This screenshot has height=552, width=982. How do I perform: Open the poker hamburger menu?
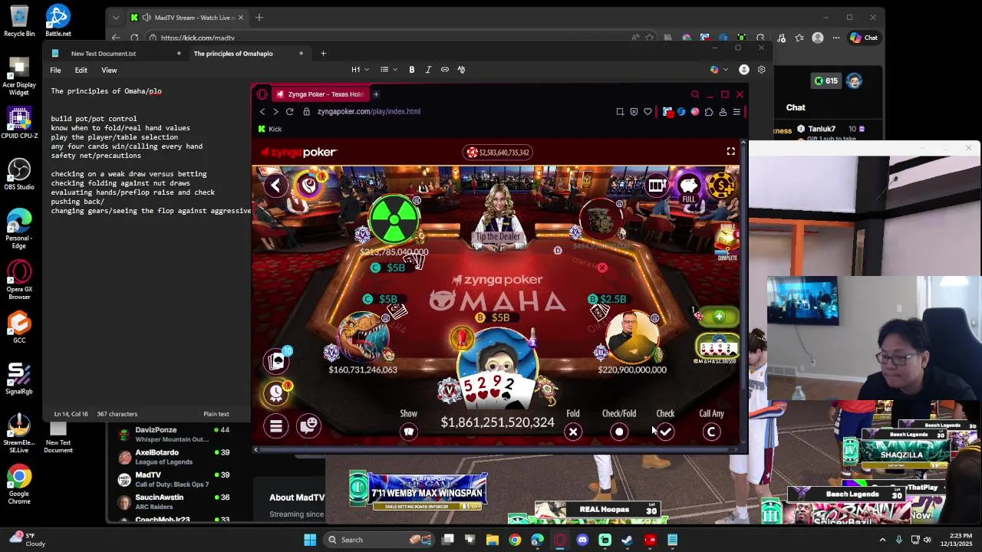tap(276, 426)
